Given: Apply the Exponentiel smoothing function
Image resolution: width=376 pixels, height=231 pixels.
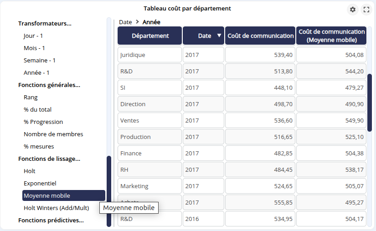Looking at the screenshot, I should (40, 183).
